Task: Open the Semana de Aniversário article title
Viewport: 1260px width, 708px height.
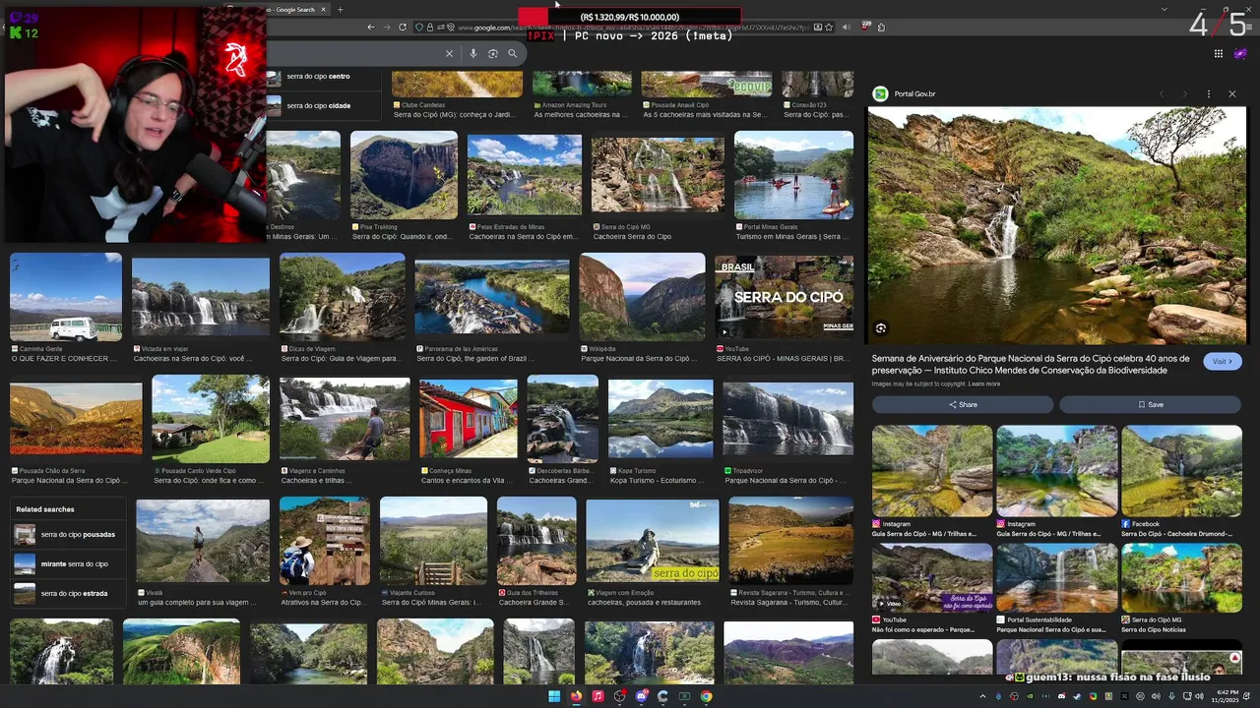Action: pos(1031,365)
